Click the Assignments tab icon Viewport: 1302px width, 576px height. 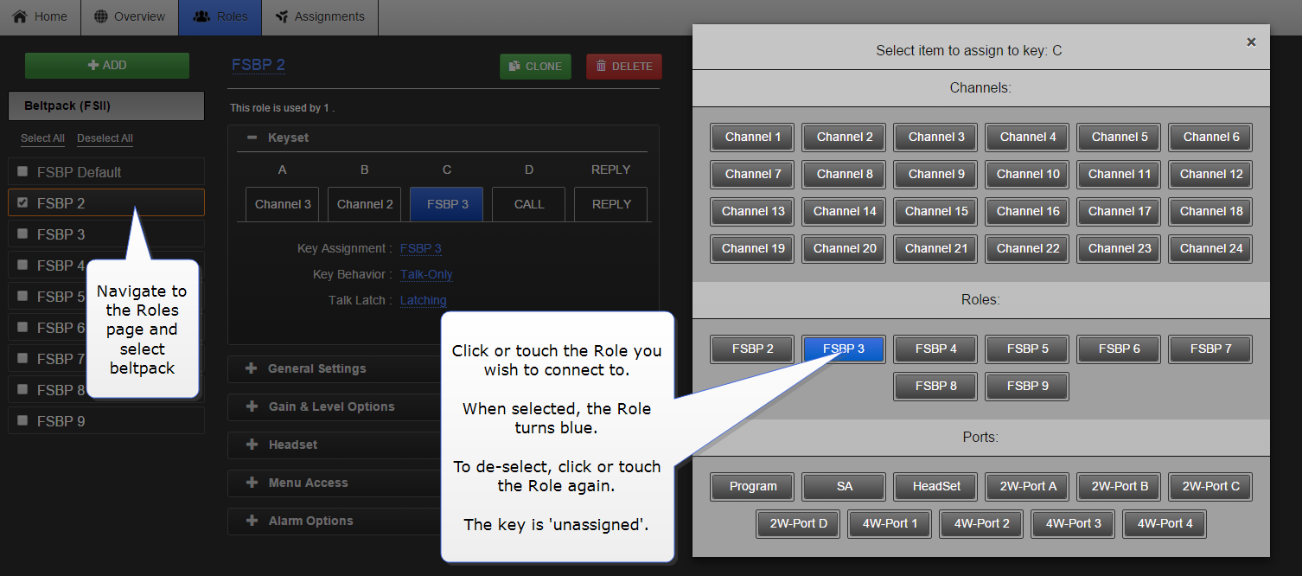281,16
